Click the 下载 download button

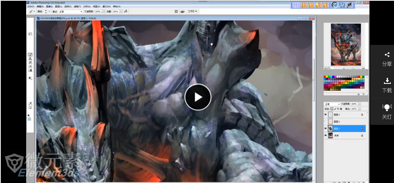(x=387, y=85)
